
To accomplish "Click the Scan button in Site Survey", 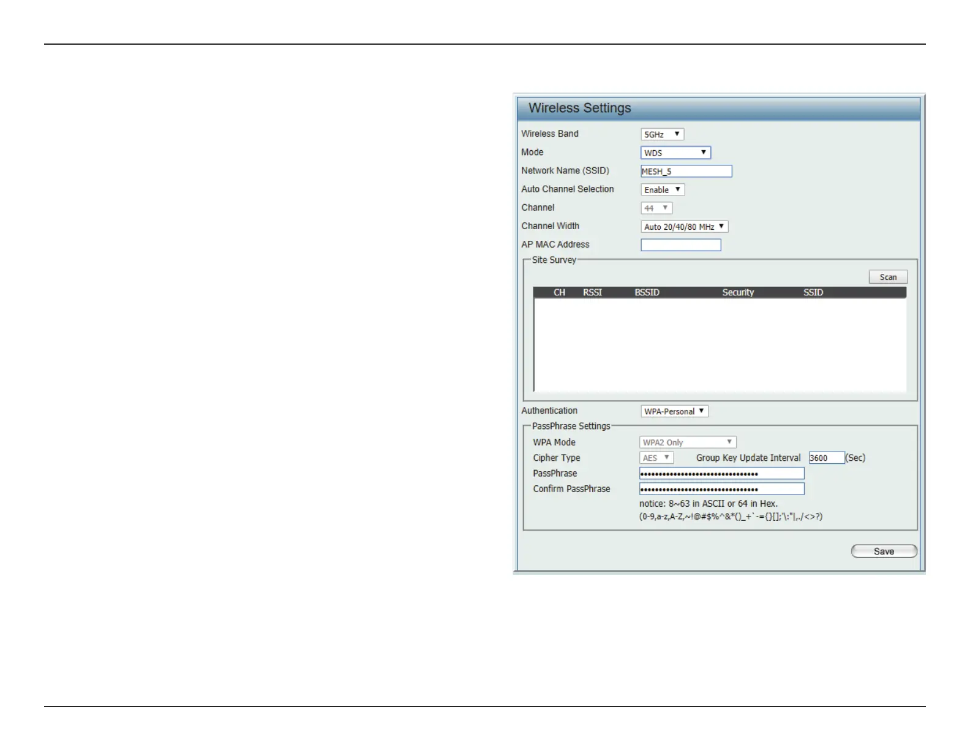I will [x=888, y=277].
